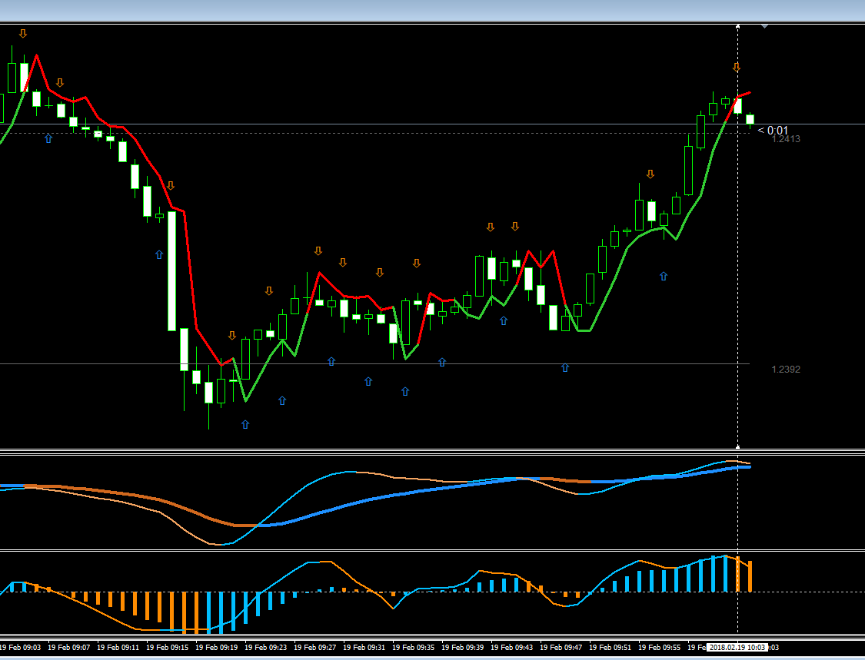Select the orange sell arrow above the crosshair line
The height and width of the screenshot is (660, 865).
[737, 68]
